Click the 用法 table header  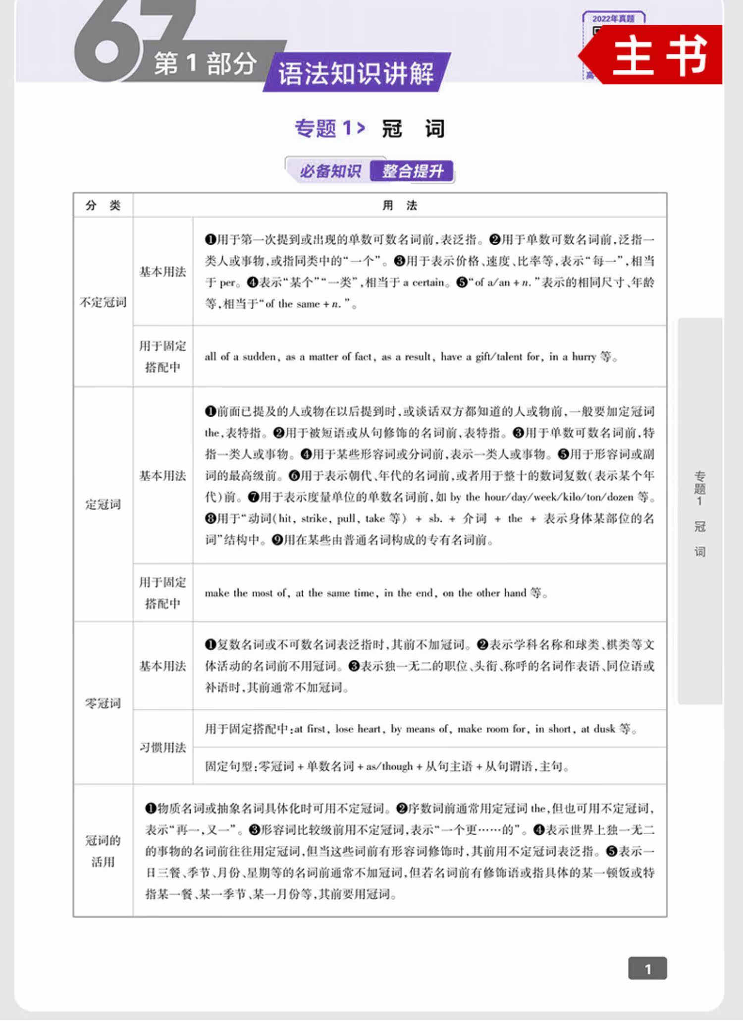coord(400,205)
